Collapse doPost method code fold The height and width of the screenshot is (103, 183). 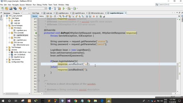pos(39,35)
